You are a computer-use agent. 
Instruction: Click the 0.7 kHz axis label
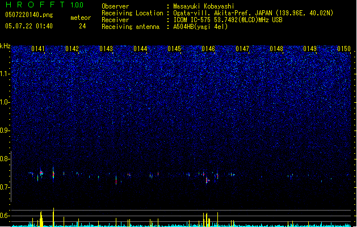click(x=5, y=187)
